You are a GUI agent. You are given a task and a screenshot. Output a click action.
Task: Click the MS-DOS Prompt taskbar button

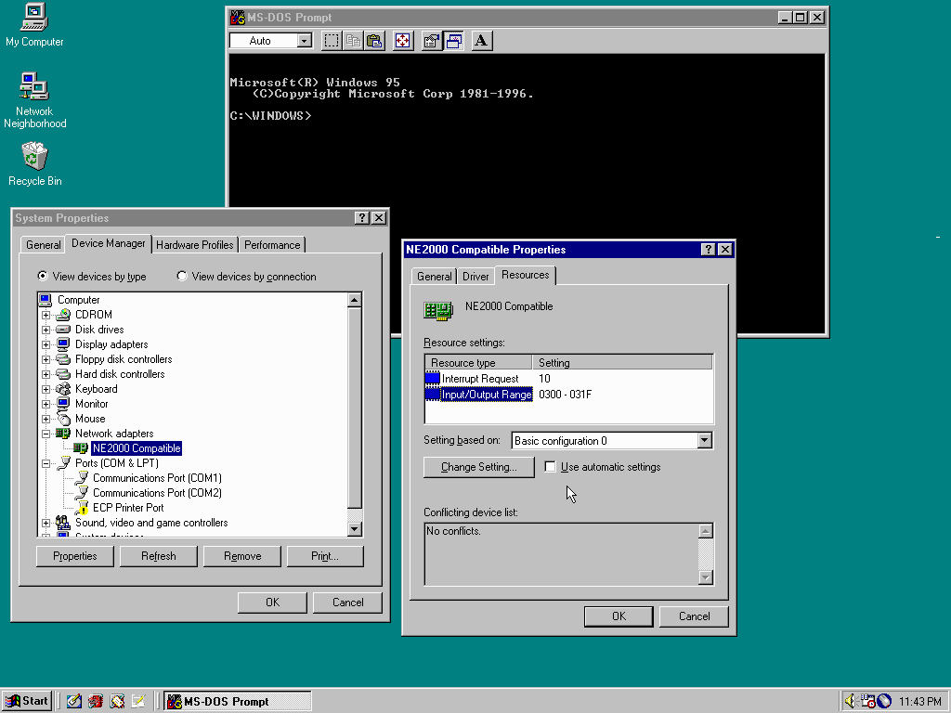236,701
